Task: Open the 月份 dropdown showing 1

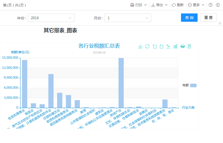Action: pos(128,18)
